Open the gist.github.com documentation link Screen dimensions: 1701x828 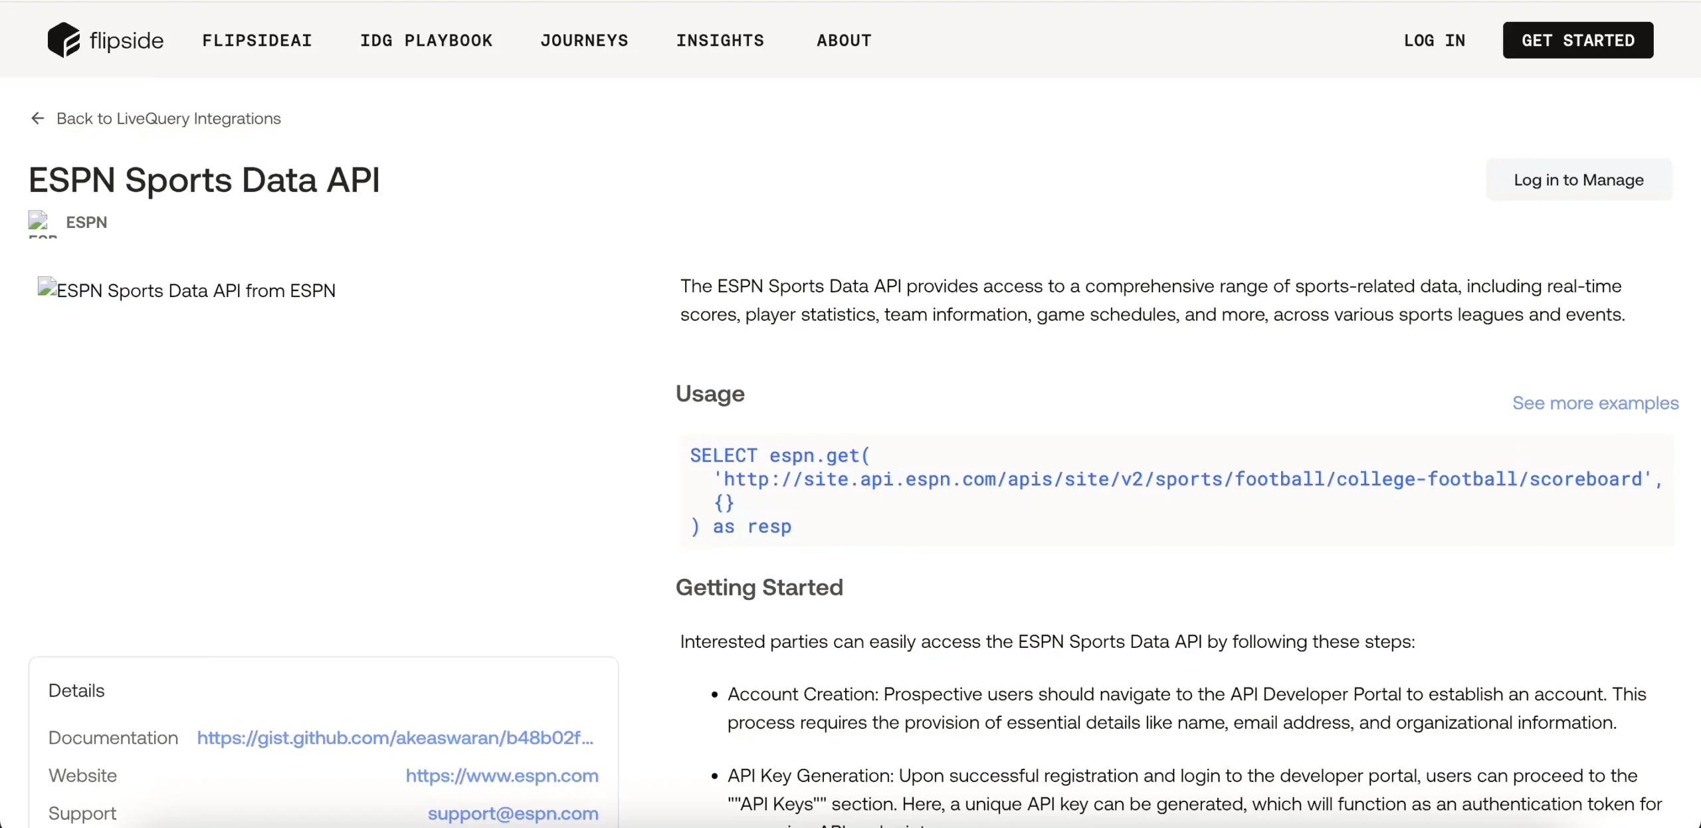(395, 738)
